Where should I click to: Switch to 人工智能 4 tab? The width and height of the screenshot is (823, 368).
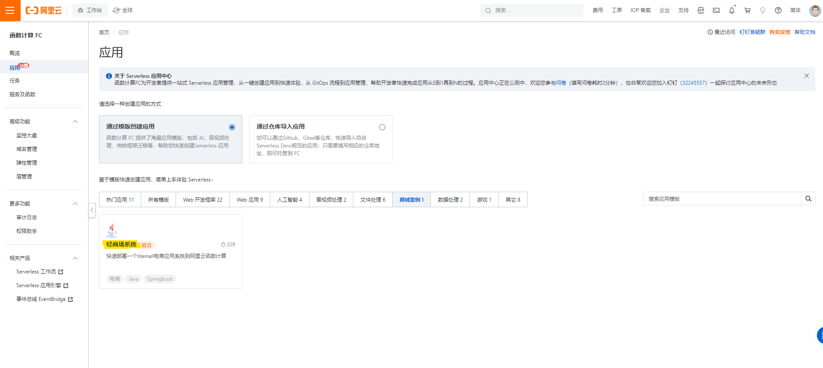(290, 199)
